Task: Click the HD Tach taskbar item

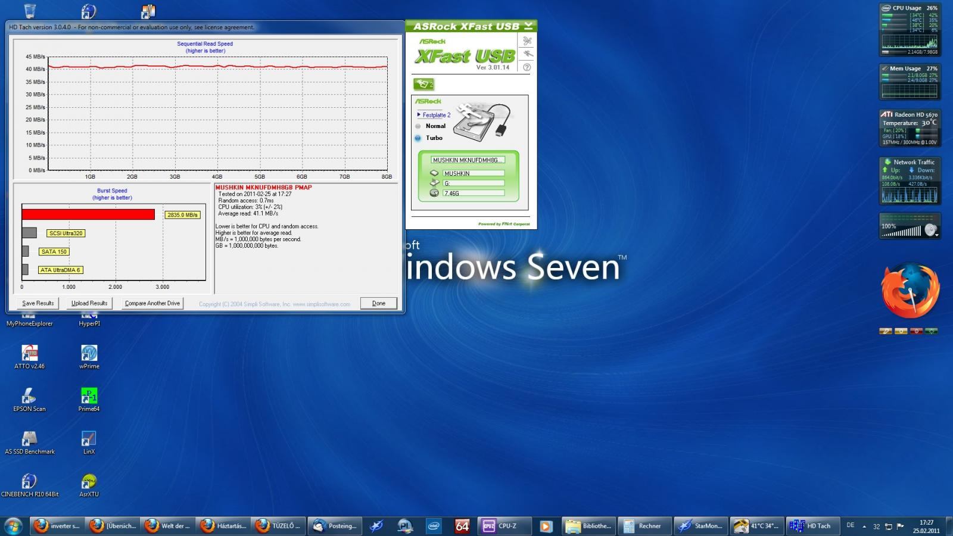Action: [x=812, y=526]
